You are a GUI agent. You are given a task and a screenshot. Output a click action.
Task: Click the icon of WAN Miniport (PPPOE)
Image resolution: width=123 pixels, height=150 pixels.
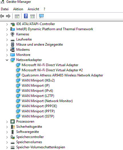coord(18,106)
